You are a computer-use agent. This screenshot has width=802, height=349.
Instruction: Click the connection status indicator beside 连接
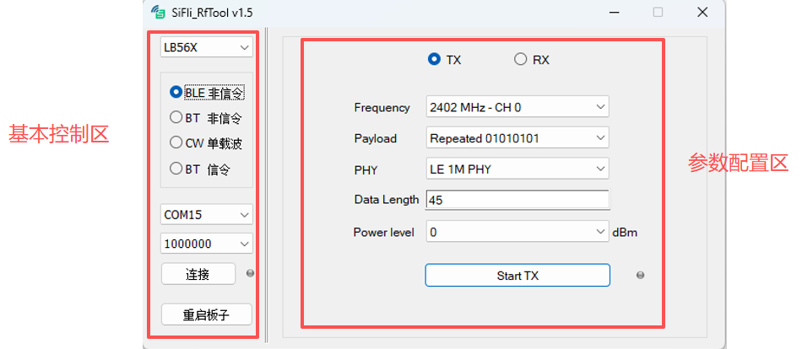[250, 274]
